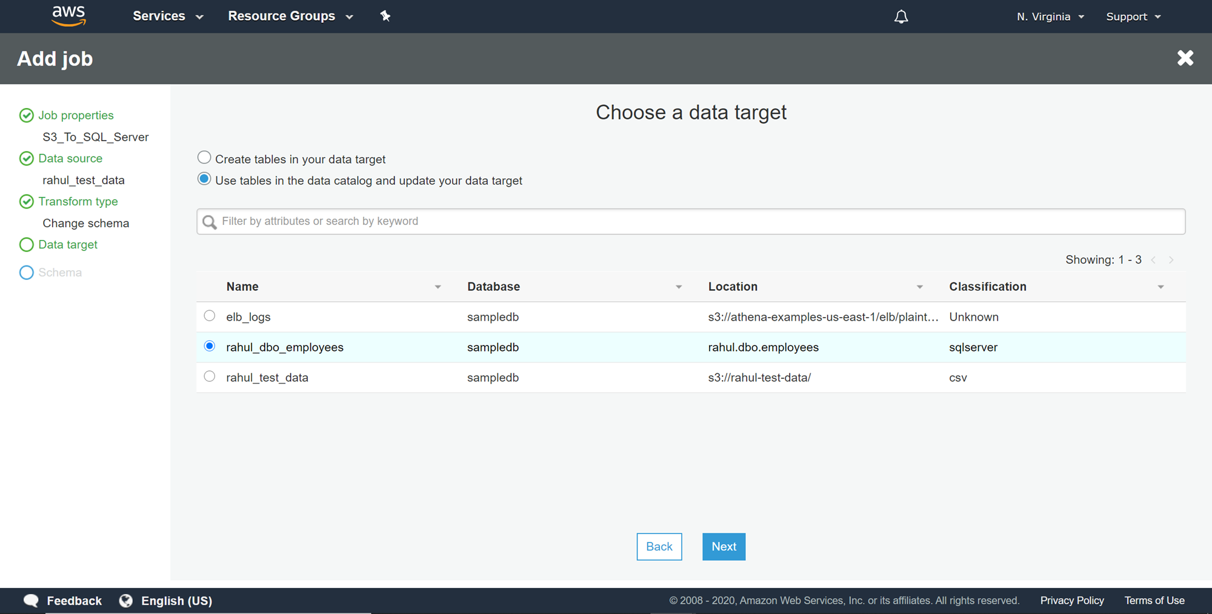Image resolution: width=1212 pixels, height=614 pixels.
Task: Select the elb_logs table radio button
Action: pyautogui.click(x=210, y=316)
